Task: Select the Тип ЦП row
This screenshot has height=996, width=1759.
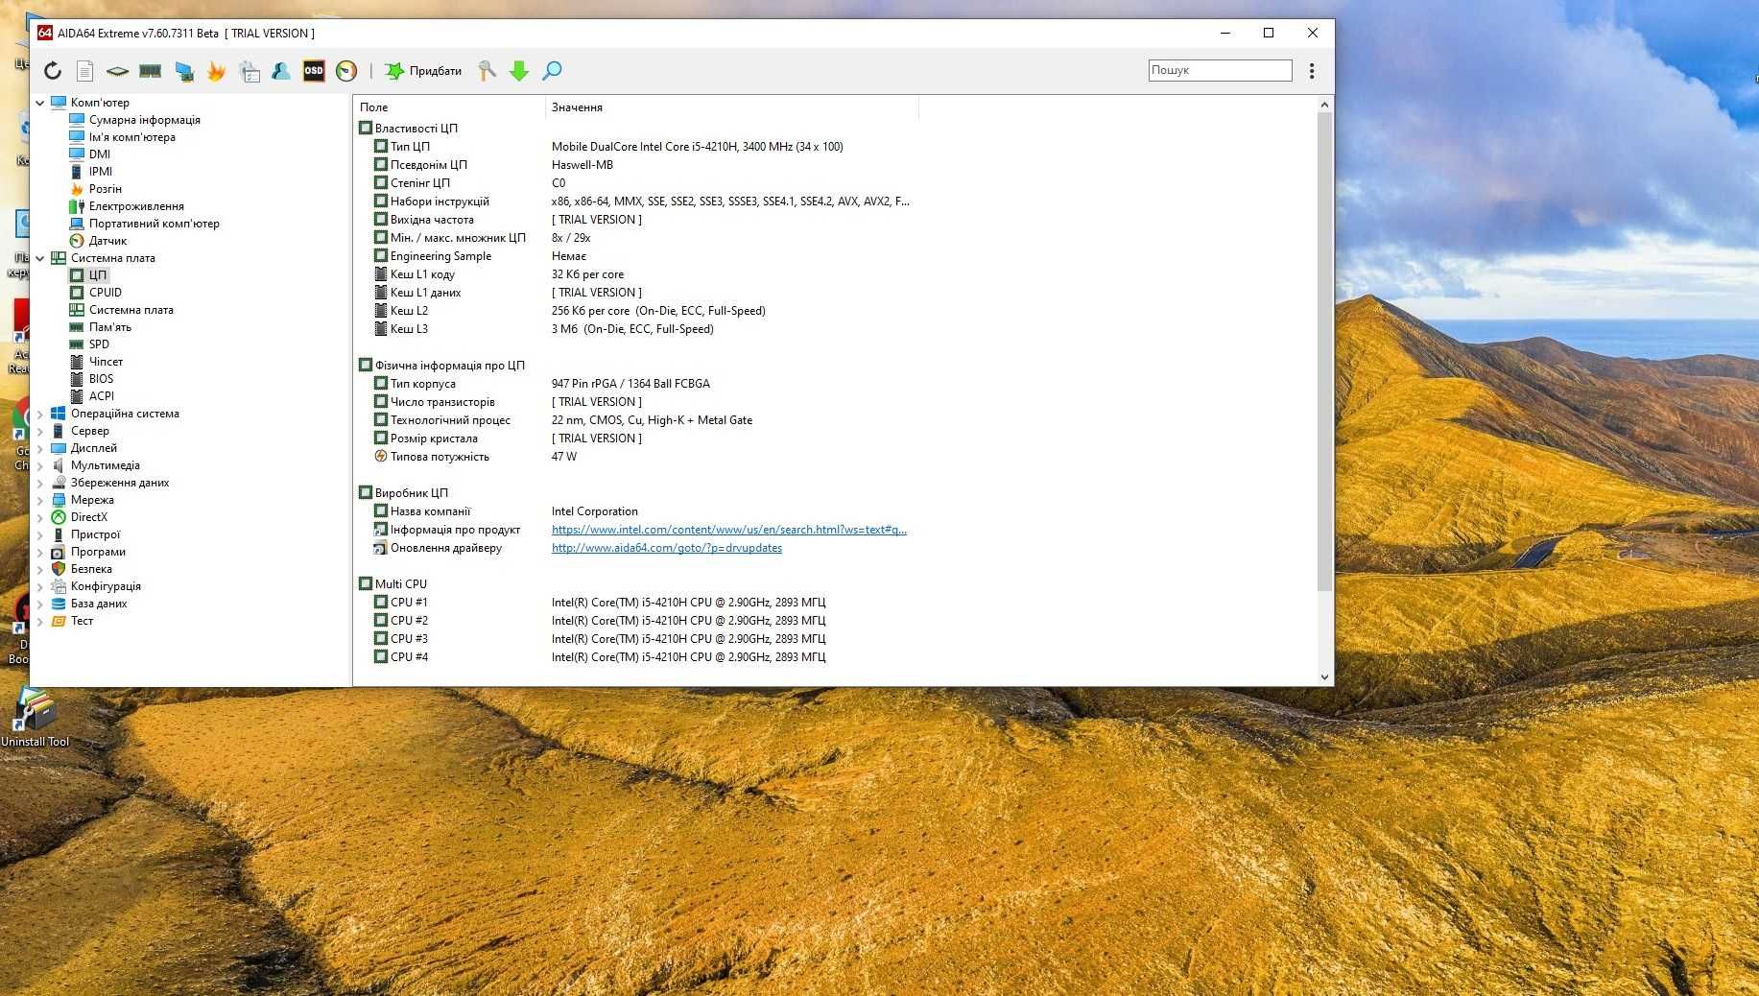Action: (633, 147)
